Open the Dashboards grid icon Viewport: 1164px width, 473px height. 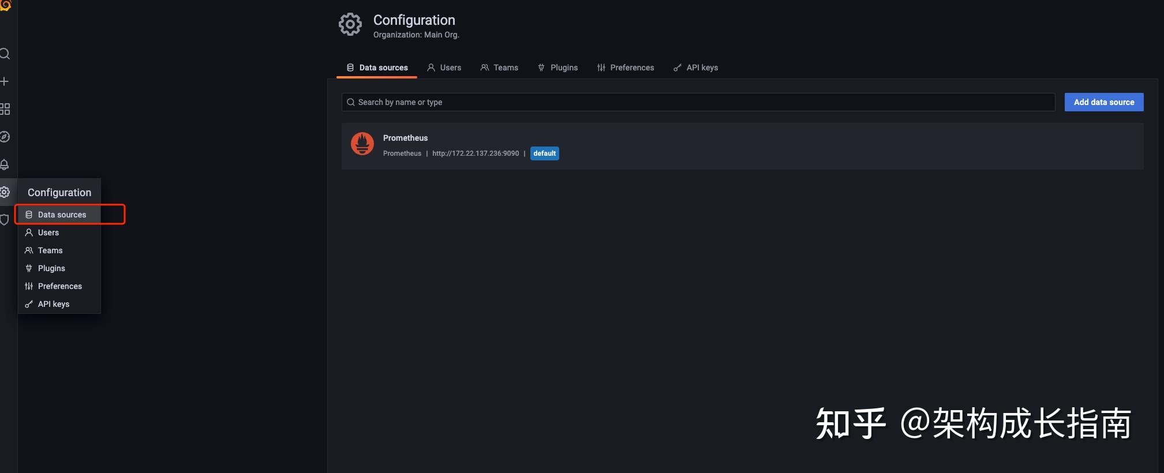[x=5, y=109]
